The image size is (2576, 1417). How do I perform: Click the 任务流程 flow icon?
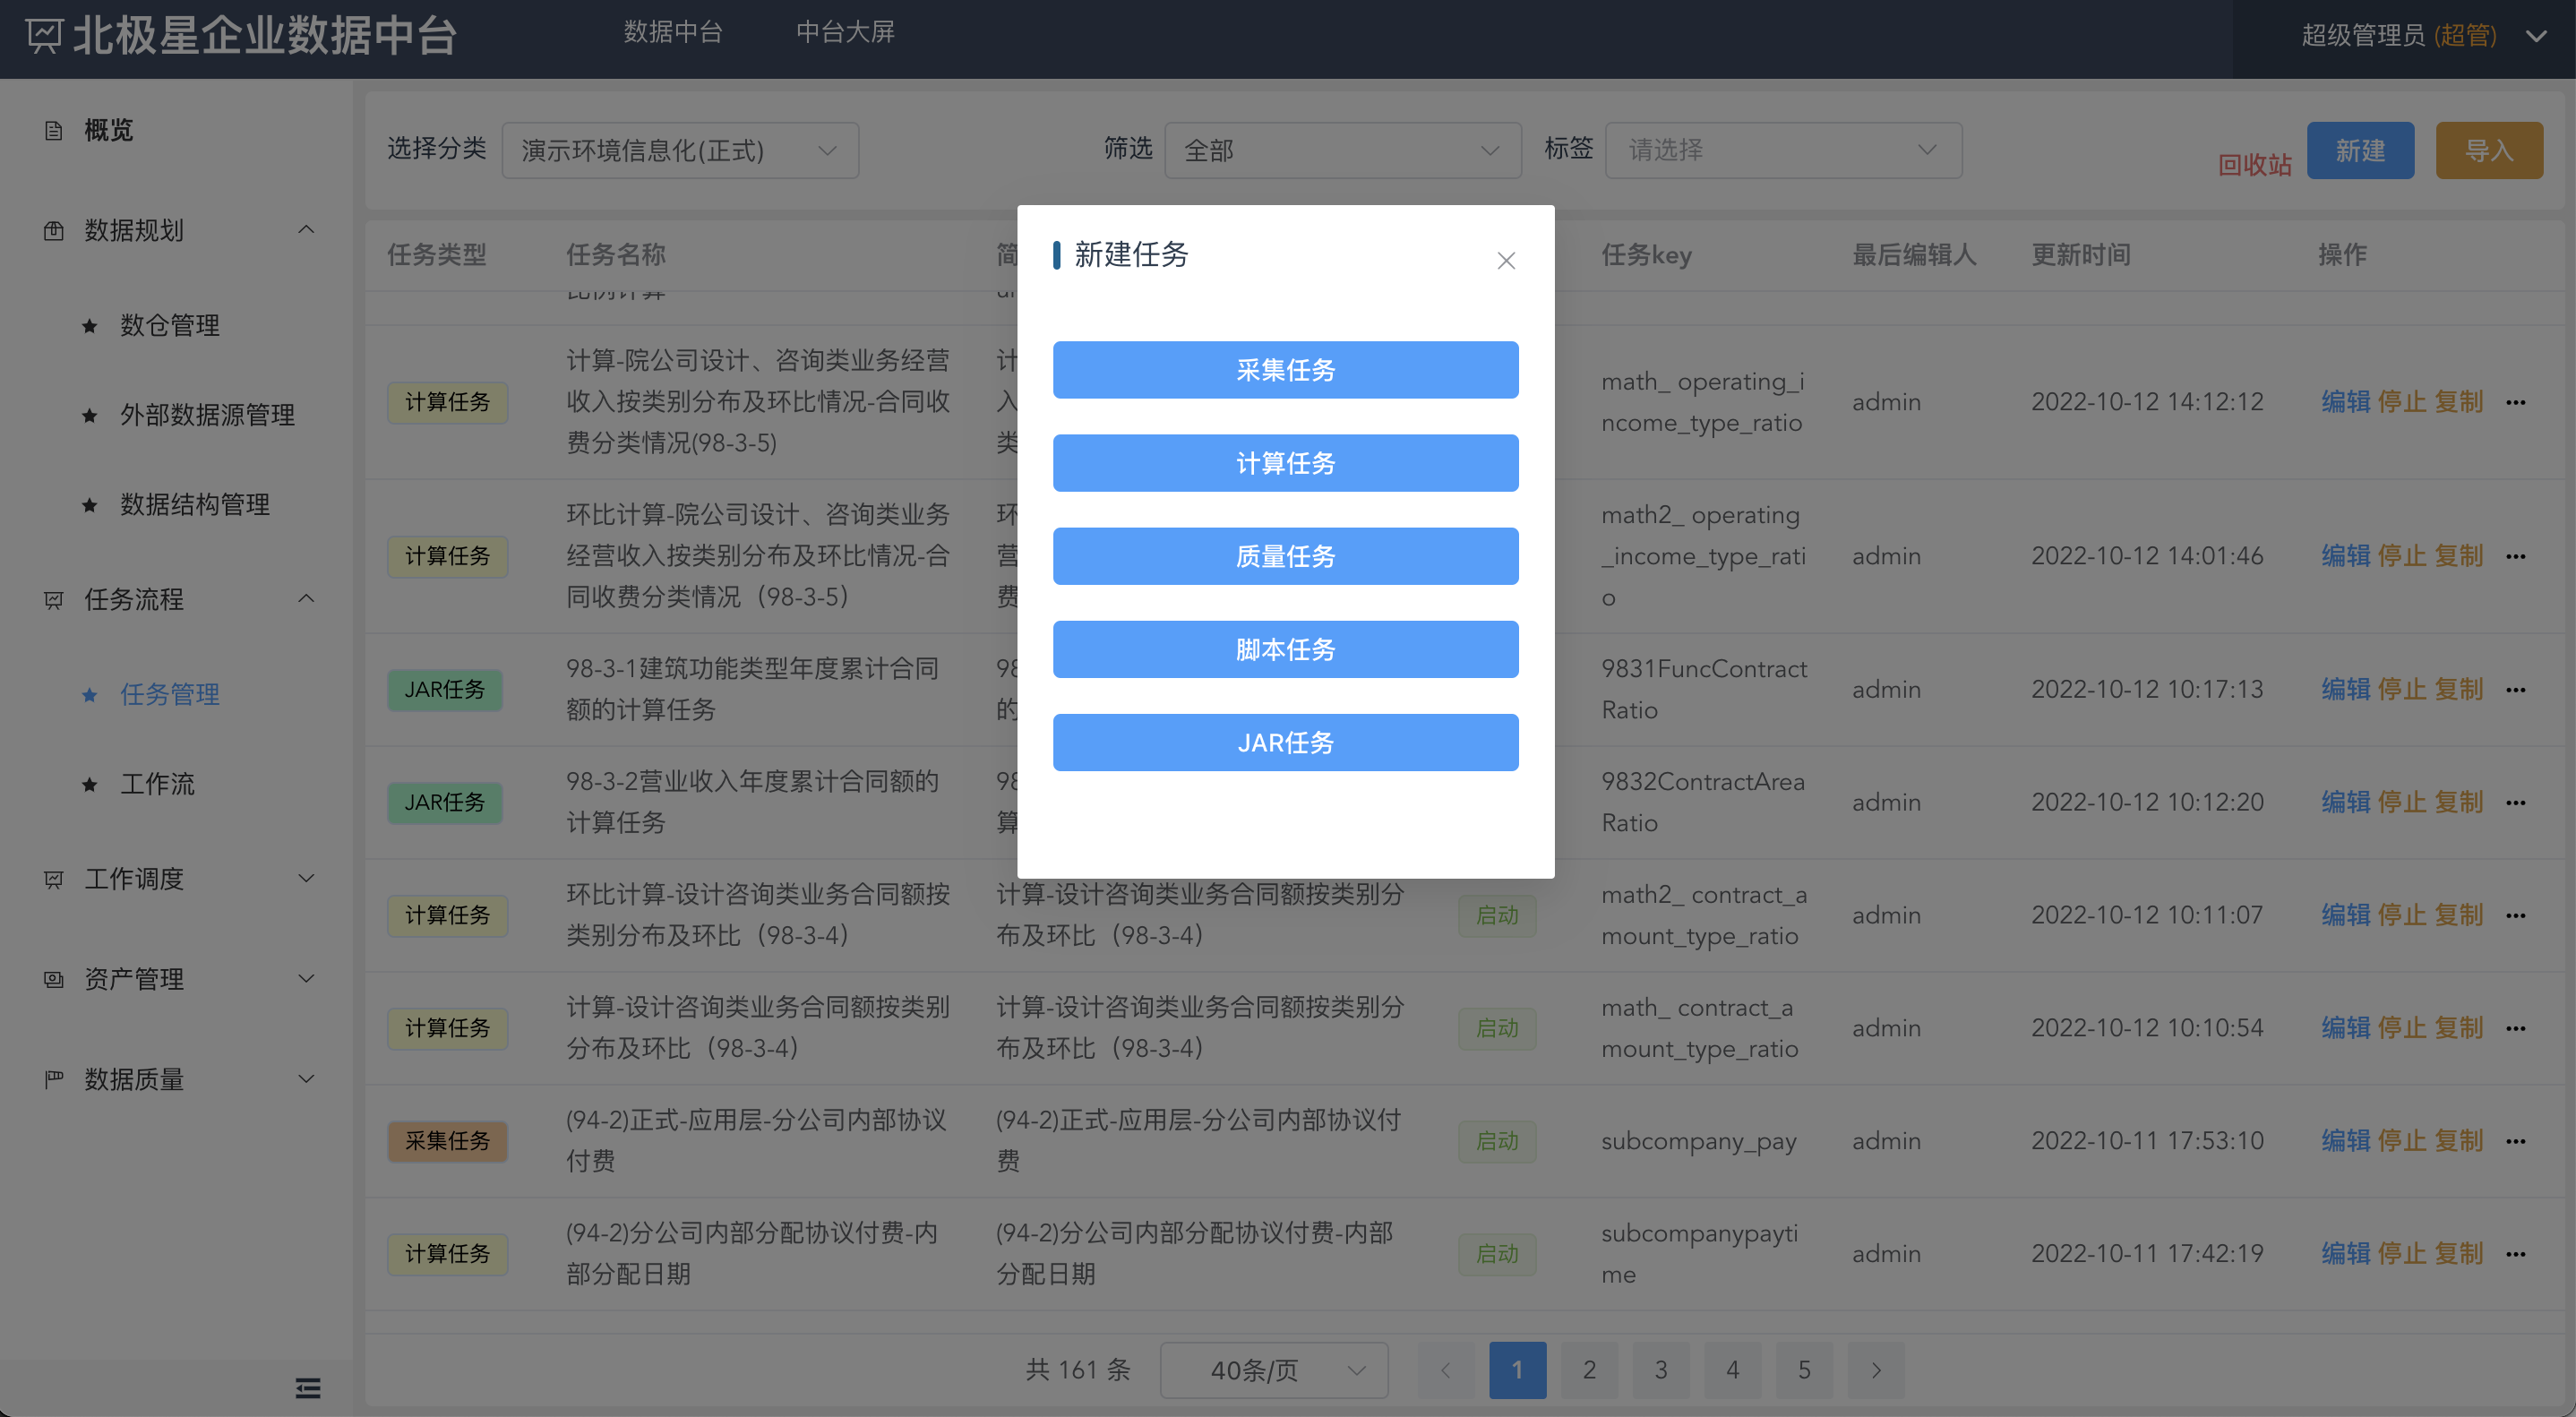53,600
